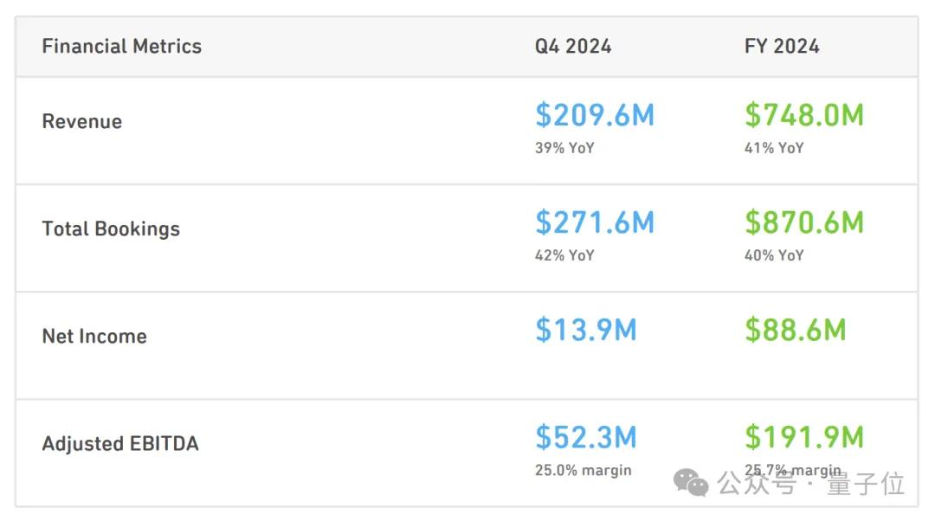Select the Net Income row label

(x=94, y=336)
